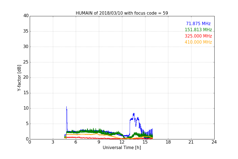Viewport: 238px width, 159px height.
Task: Click the x-axis tick value 21
Action: (191, 142)
